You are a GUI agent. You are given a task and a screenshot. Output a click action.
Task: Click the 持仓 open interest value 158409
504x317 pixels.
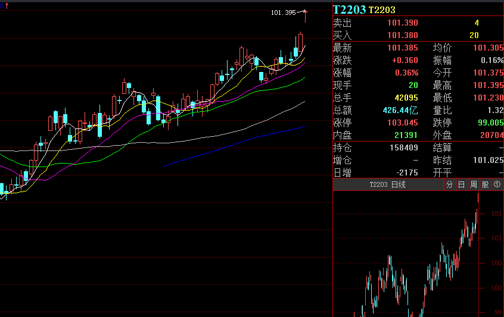tap(403, 147)
